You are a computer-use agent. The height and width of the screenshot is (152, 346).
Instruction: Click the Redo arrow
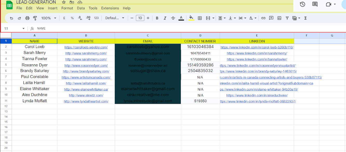pos(19,18)
